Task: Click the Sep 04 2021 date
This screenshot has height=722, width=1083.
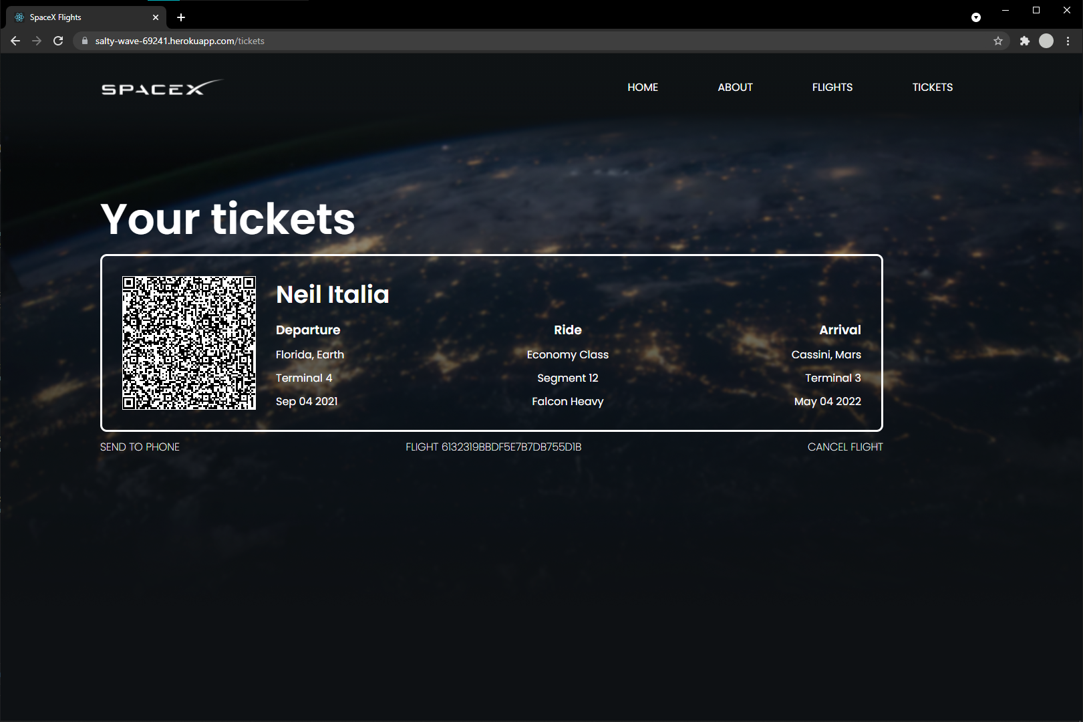Action: (307, 402)
